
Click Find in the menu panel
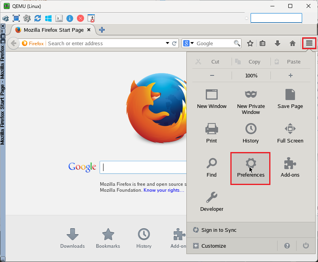point(211,168)
